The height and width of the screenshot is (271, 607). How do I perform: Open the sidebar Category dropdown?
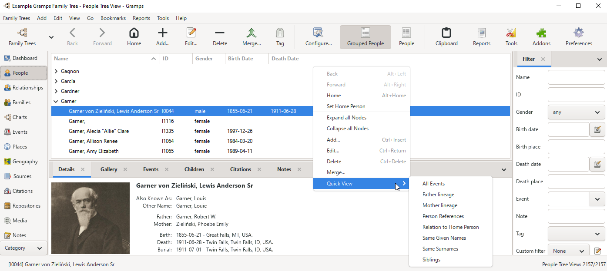pyautogui.click(x=24, y=248)
